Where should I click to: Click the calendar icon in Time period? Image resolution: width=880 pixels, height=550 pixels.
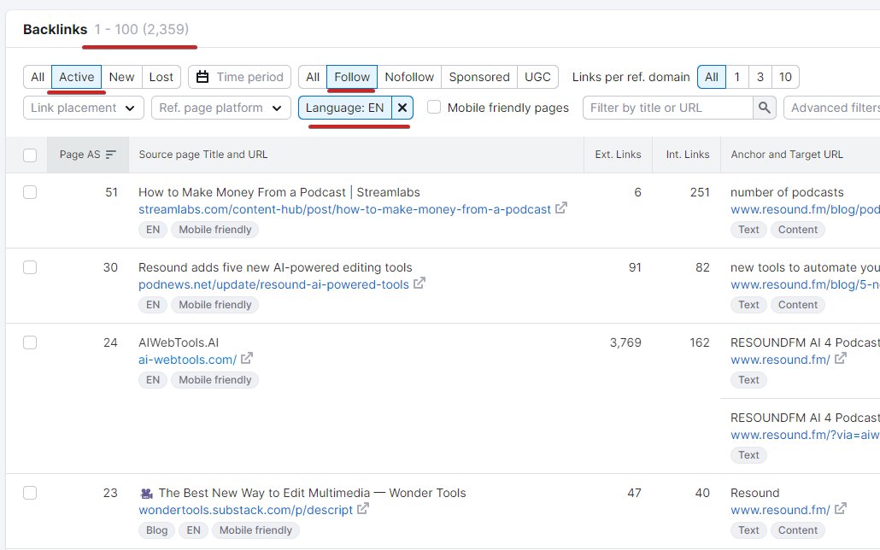click(x=202, y=77)
